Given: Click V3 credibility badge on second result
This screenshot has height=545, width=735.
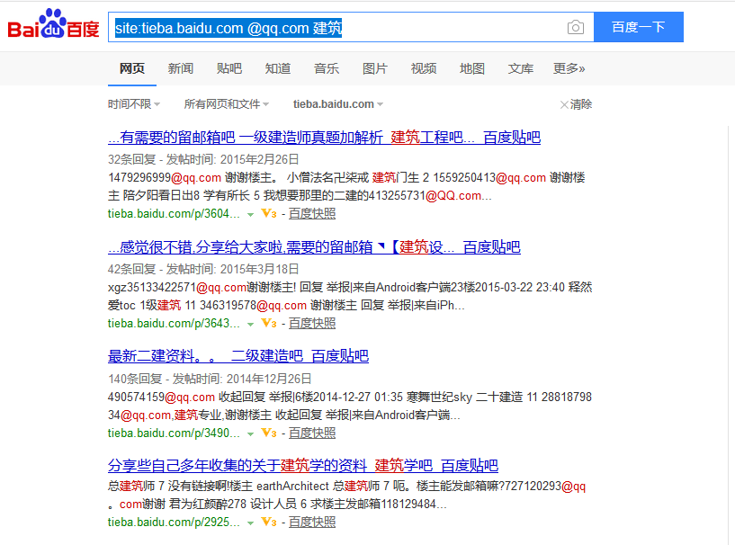Looking at the screenshot, I should pos(268,324).
